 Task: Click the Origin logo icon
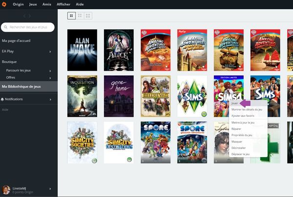(4, 4)
